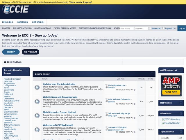Click the ECCIE logo
This screenshot has height=140, width=186.
[15, 9]
